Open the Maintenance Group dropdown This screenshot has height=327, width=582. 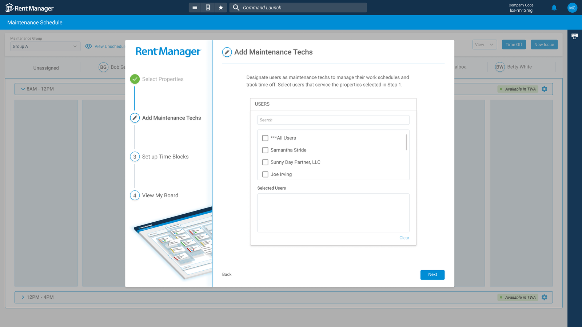pyautogui.click(x=45, y=47)
